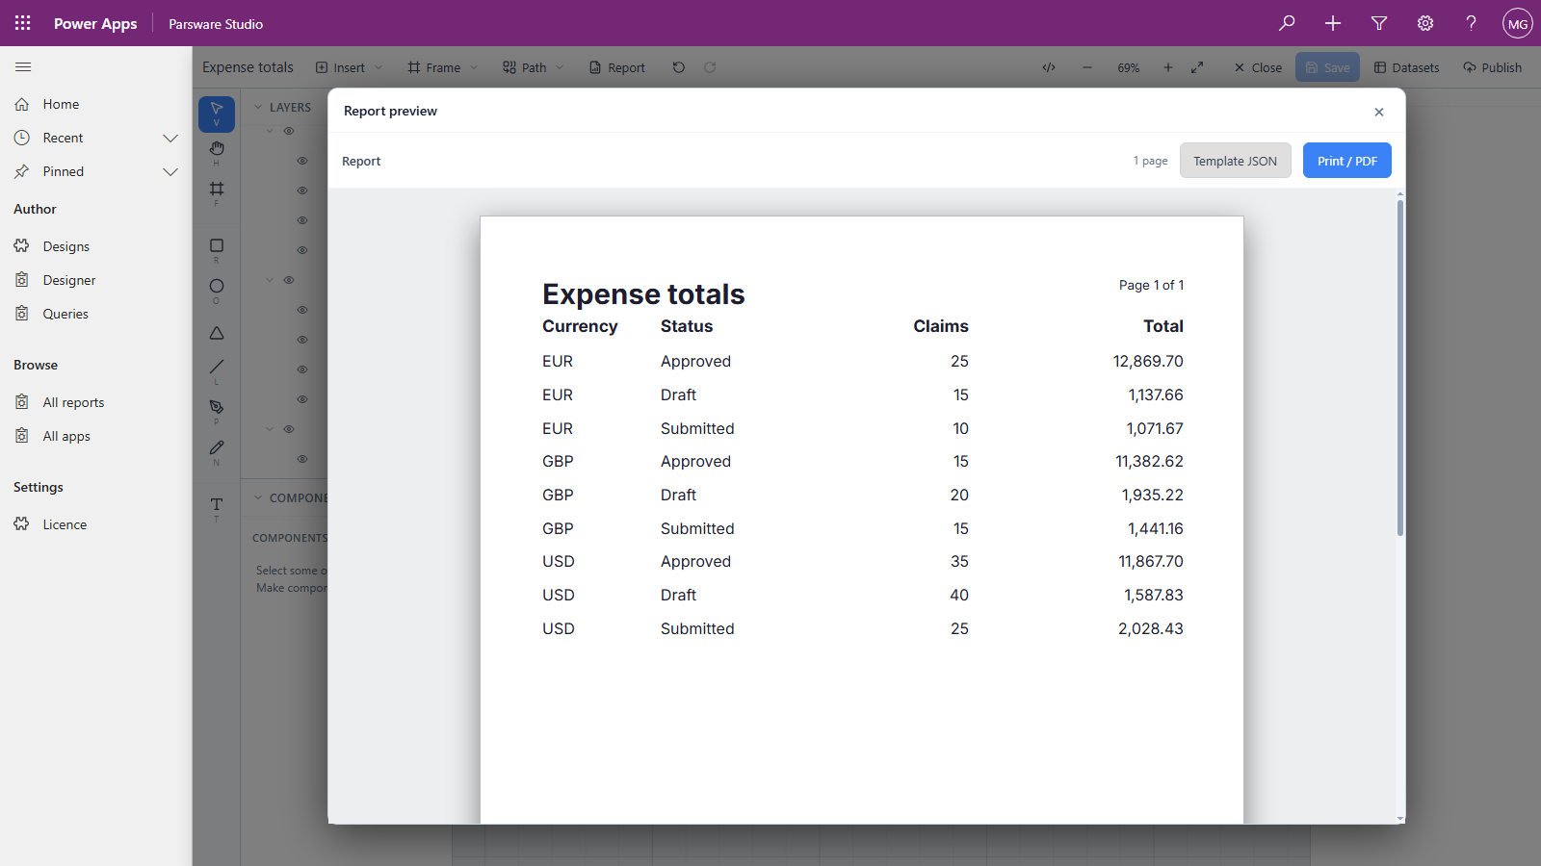Image resolution: width=1541 pixels, height=866 pixels.
Task: Select the Frame (F) tool in toolbox
Action: click(217, 192)
